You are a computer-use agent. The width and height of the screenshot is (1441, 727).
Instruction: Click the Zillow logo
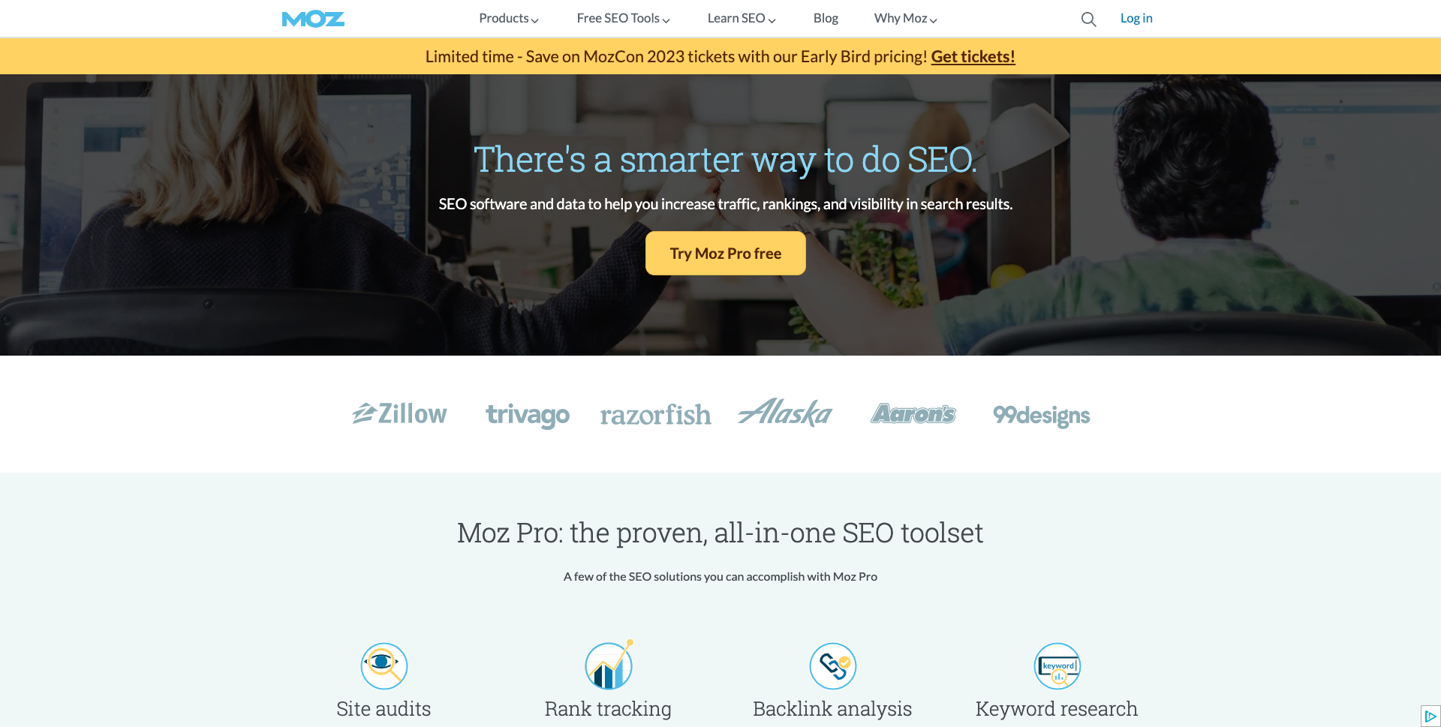399,413
